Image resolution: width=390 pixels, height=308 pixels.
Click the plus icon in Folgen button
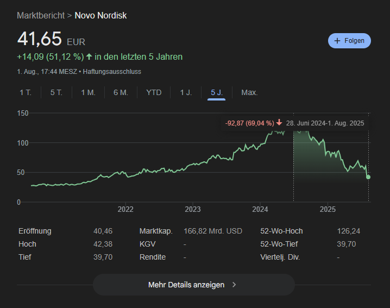[x=337, y=41]
